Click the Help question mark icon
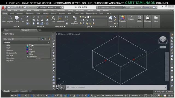 point(154,7)
